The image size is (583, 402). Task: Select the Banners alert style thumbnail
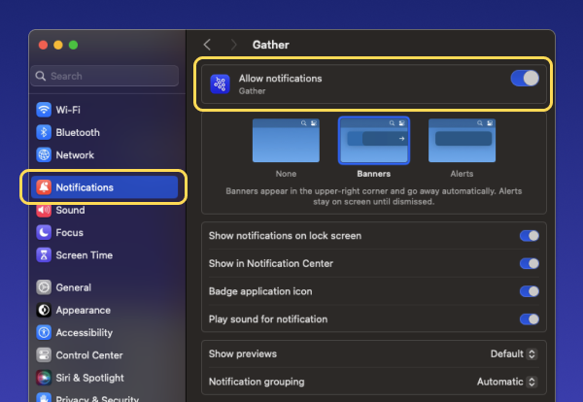coord(374,141)
